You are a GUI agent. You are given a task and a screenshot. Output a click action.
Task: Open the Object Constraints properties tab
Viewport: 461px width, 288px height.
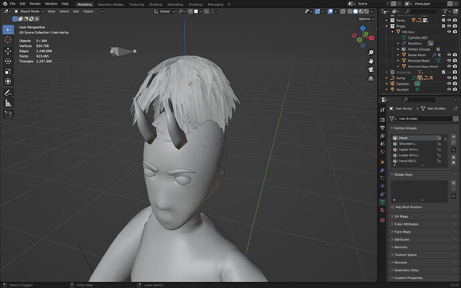[382, 194]
